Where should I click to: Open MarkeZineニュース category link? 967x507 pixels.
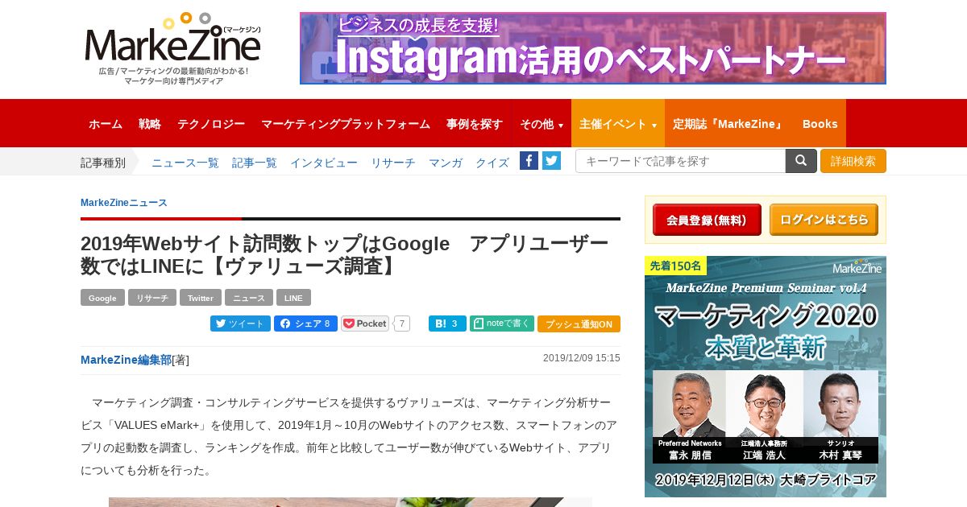[x=124, y=203]
